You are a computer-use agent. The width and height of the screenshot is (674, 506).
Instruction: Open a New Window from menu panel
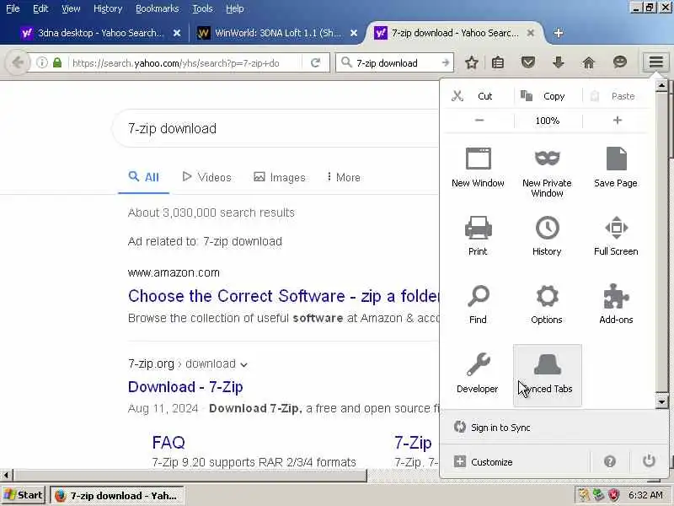[478, 168]
